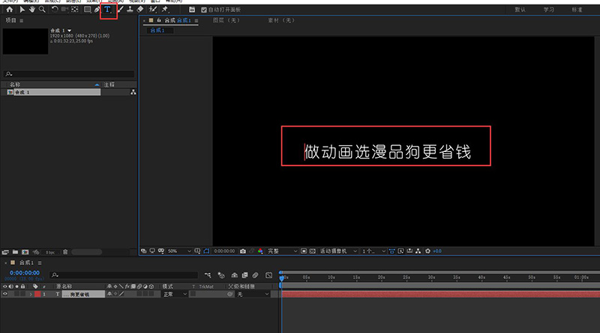The width and height of the screenshot is (600, 333).
Task: Toggle mask and shape path visibility
Action: click(207, 251)
